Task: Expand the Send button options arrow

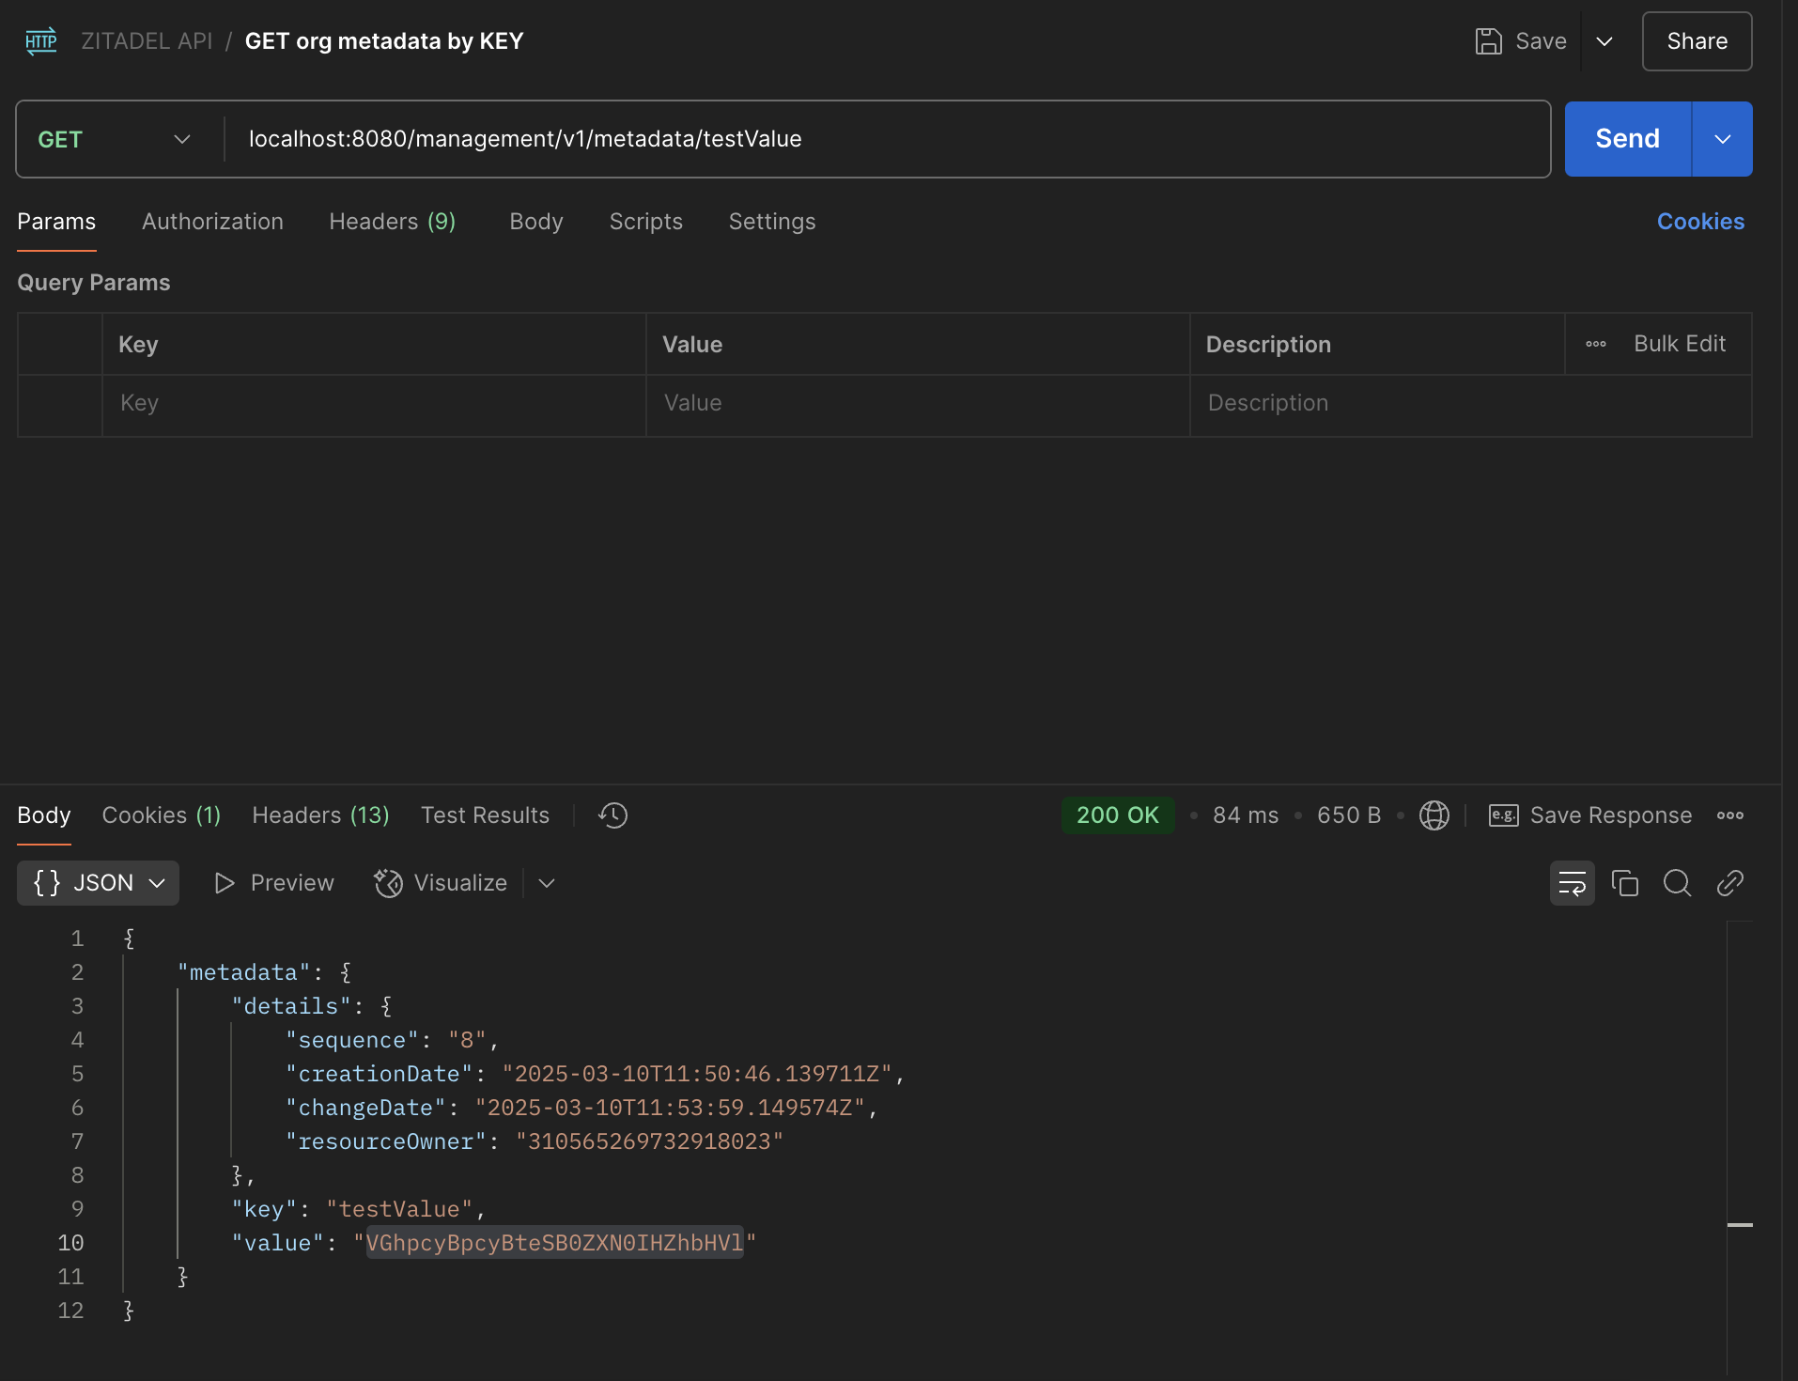Action: pyautogui.click(x=1722, y=139)
